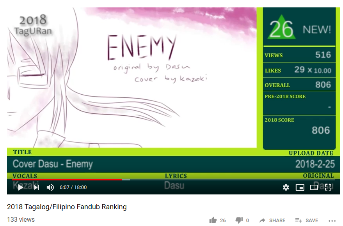The height and width of the screenshot is (226, 343).
Task: Play the video
Action: (21, 187)
